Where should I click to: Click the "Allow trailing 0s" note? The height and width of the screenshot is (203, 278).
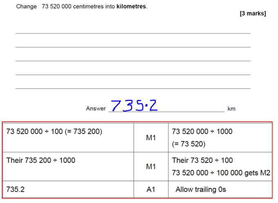click(201, 190)
